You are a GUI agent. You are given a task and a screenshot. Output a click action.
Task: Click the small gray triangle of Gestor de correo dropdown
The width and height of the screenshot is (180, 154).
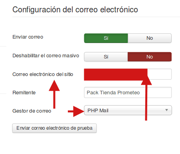166,110
